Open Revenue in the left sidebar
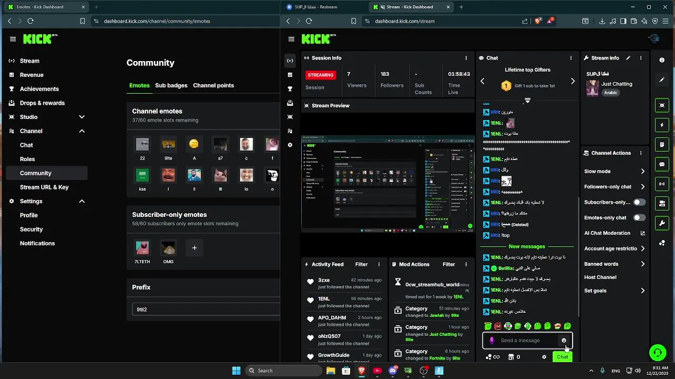This screenshot has width=675, height=379. click(32, 75)
